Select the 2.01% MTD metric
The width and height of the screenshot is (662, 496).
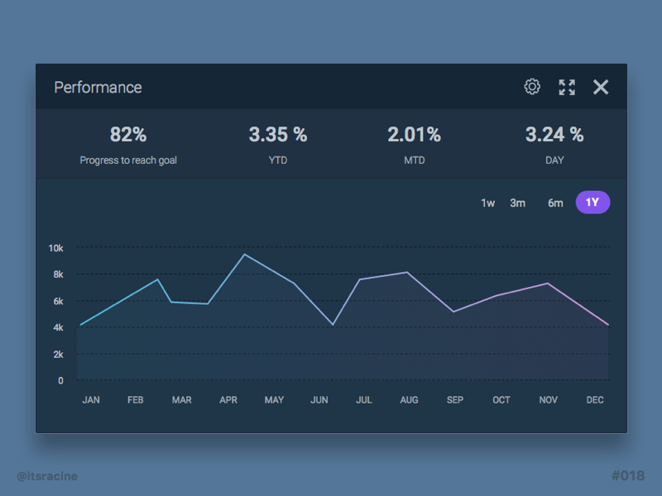click(x=415, y=135)
